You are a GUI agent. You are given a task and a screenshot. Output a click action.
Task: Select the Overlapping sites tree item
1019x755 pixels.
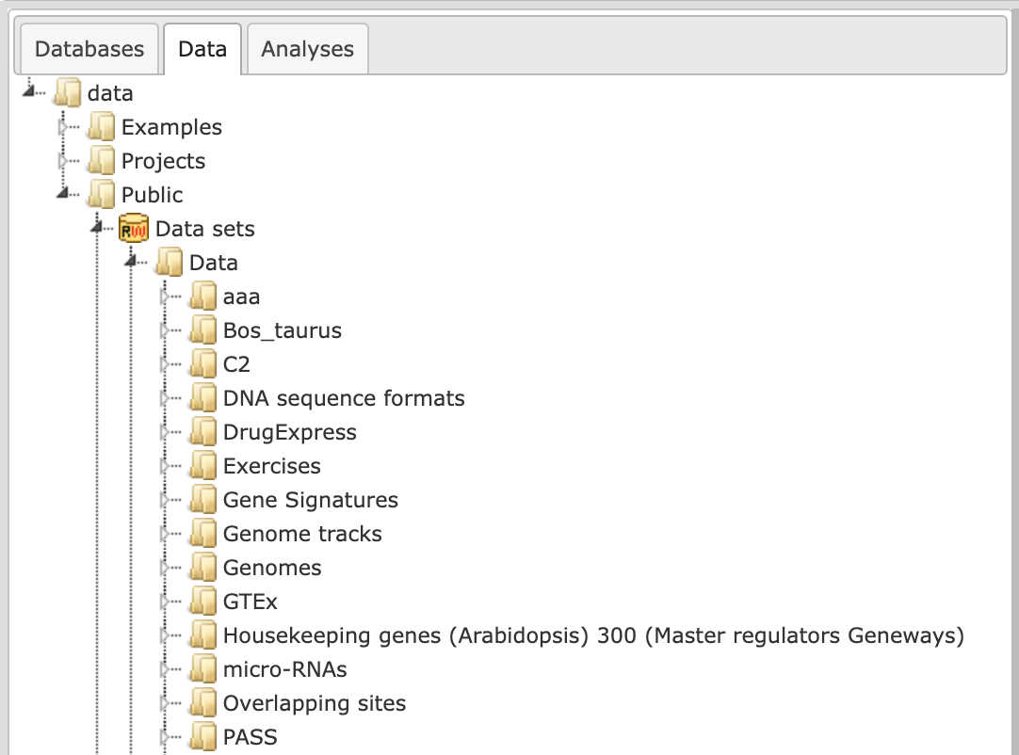tap(315, 703)
